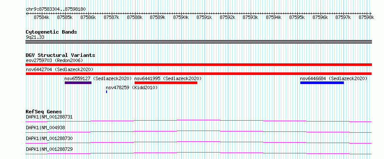This screenshot has height=159, width=384.
Task: Click ruler tick label 87598k
Action: tap(366, 17)
